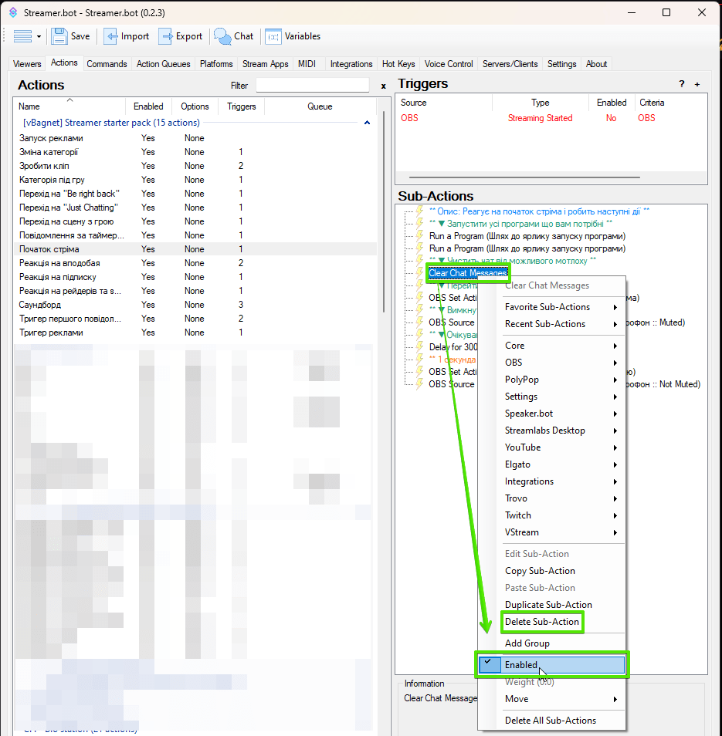Switch to the Platforms tab
The width and height of the screenshot is (722, 736).
(216, 64)
